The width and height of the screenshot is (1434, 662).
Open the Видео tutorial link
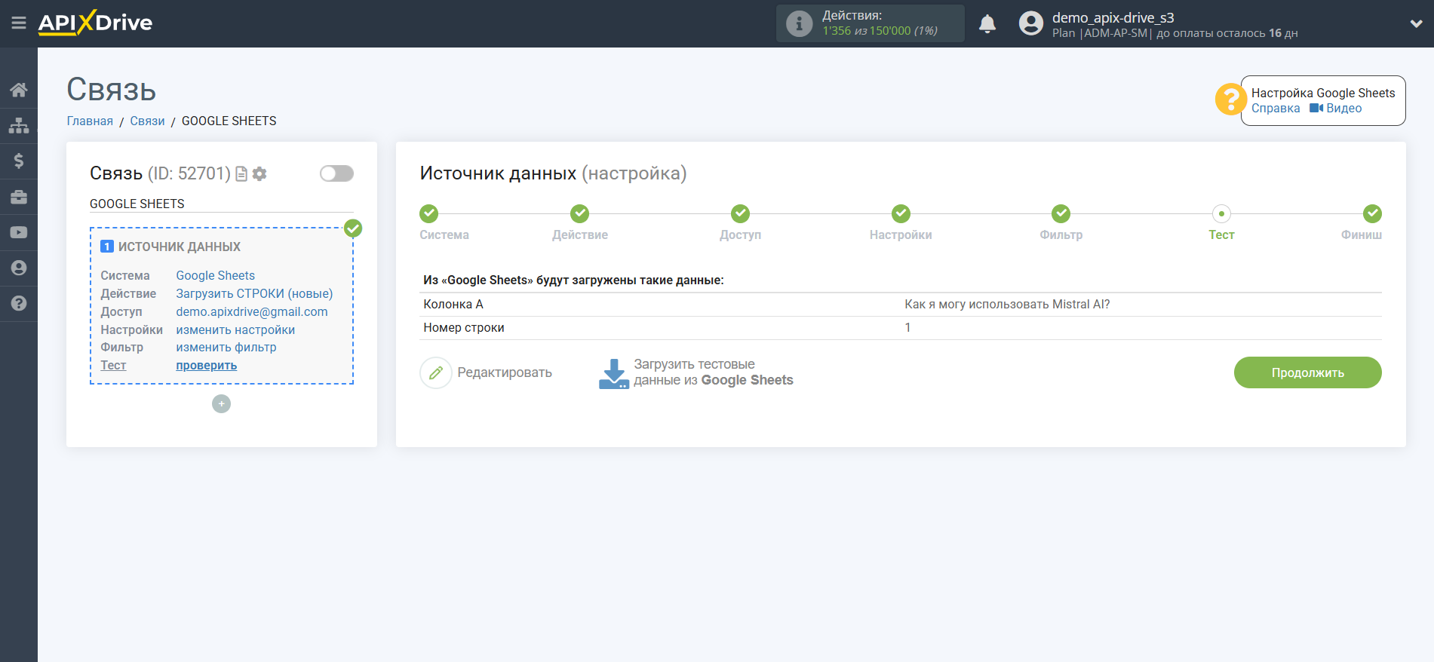[1336, 109]
